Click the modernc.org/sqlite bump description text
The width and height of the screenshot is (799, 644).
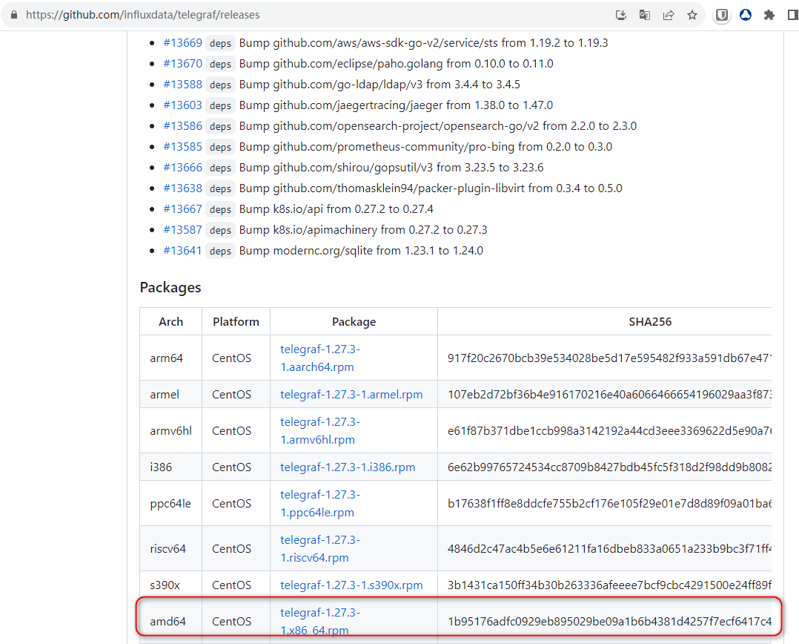click(x=361, y=251)
